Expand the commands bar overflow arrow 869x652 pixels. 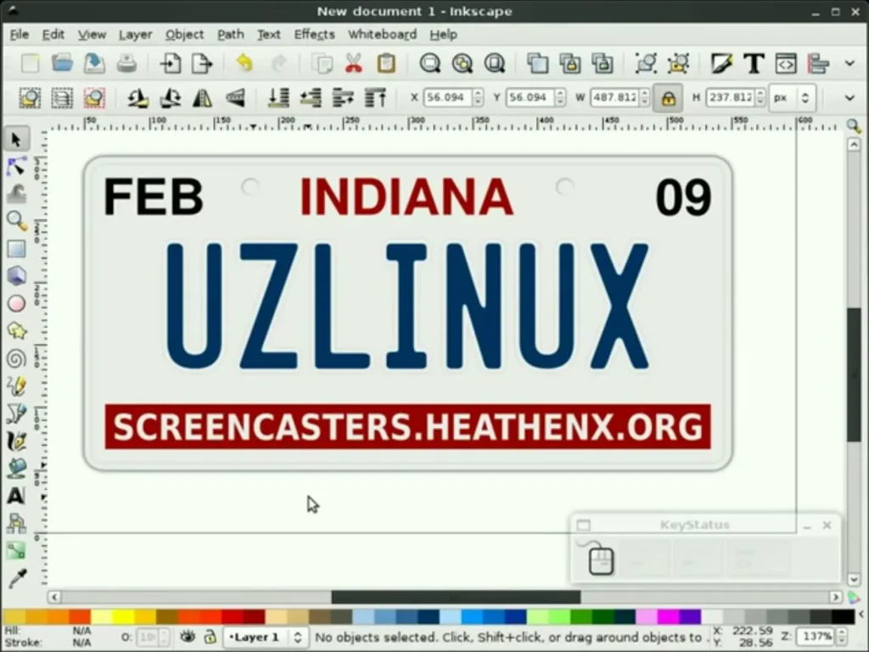pyautogui.click(x=849, y=63)
